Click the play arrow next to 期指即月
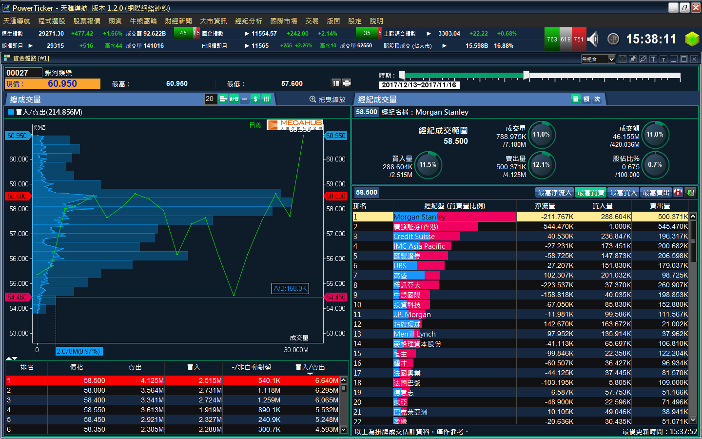702x439 pixels. coord(30,46)
